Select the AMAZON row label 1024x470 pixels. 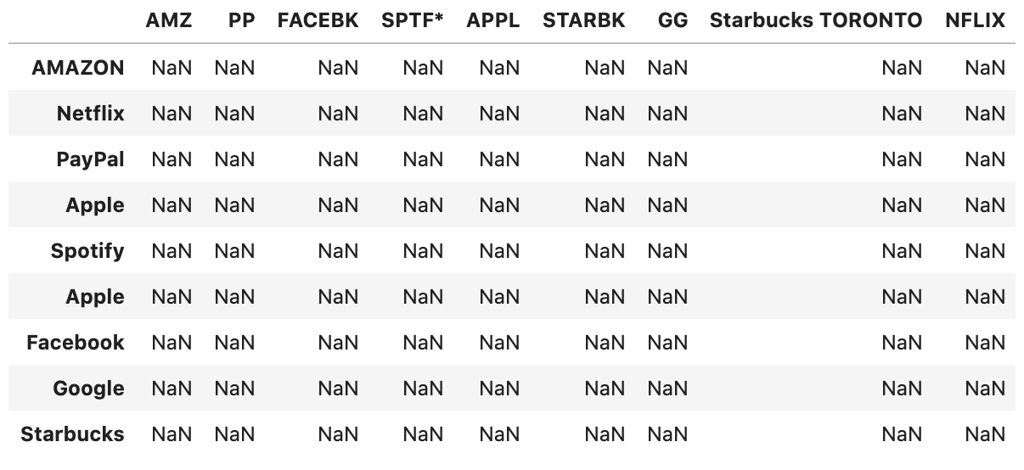(78, 68)
